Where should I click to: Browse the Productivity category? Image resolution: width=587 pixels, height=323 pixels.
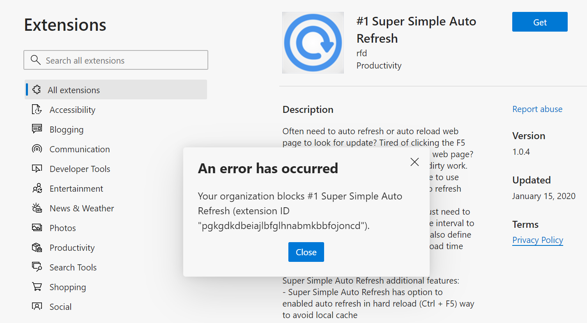(72, 247)
